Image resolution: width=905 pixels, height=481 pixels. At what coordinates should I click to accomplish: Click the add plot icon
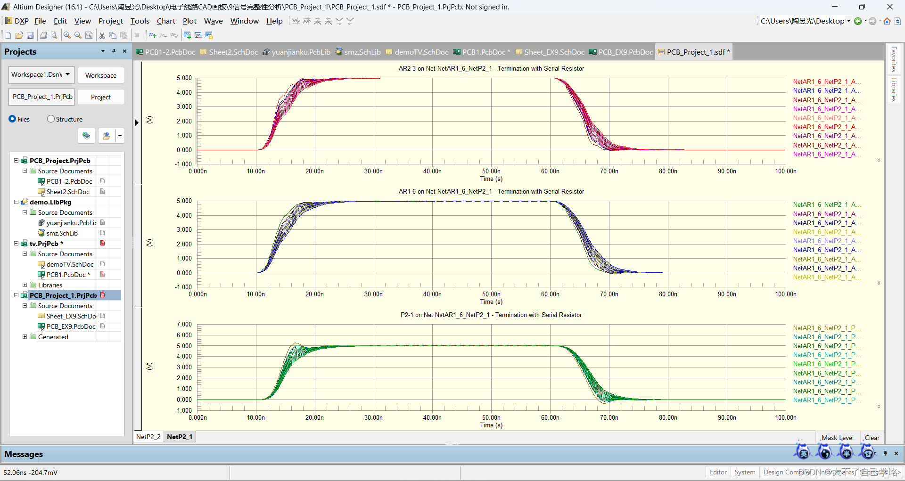(187, 35)
